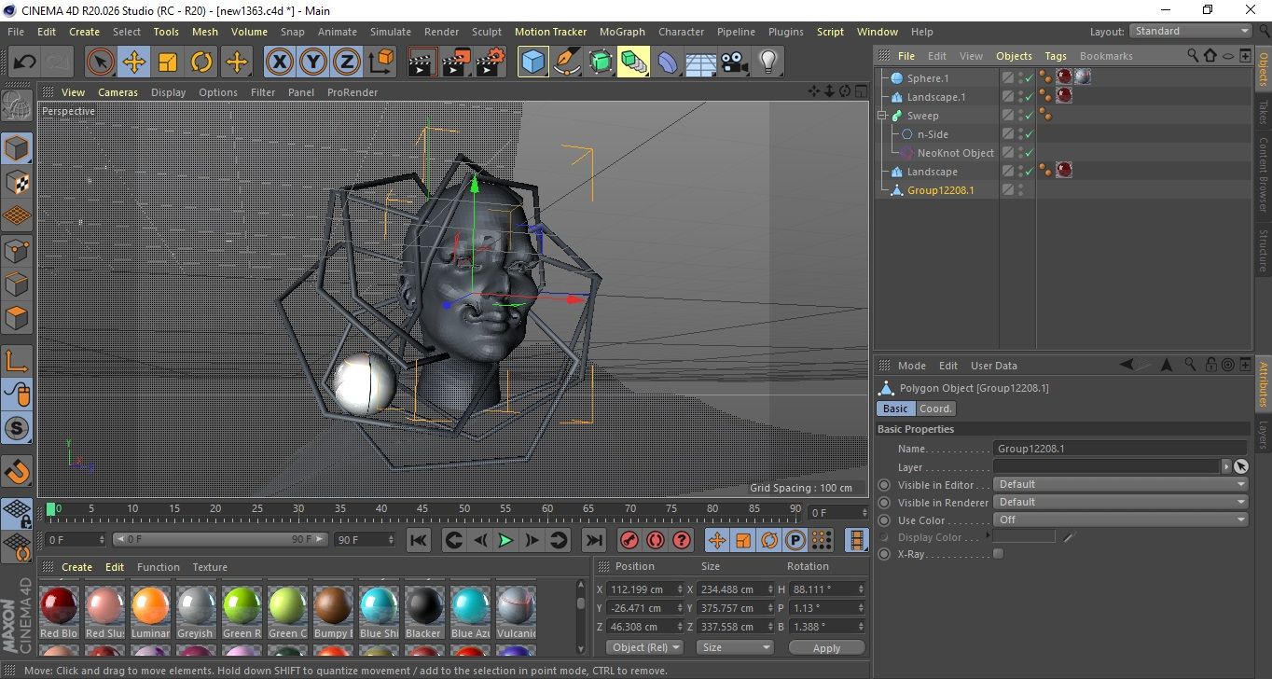Toggle X-axis lock button

(x=279, y=62)
